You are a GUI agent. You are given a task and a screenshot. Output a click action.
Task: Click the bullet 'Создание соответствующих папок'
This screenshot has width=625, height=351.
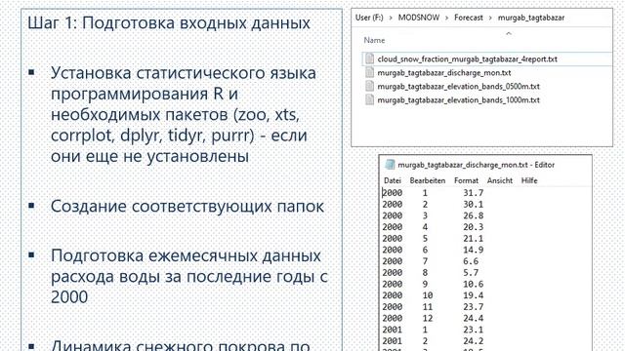coord(187,207)
